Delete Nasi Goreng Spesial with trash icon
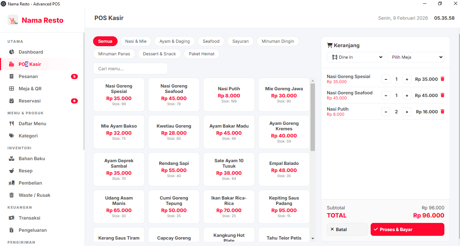 [x=442, y=79]
